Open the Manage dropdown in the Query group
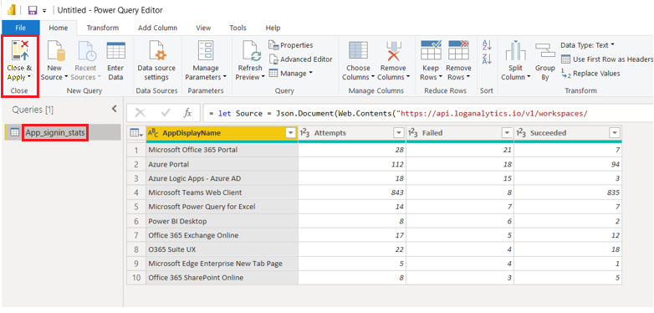 coord(310,74)
